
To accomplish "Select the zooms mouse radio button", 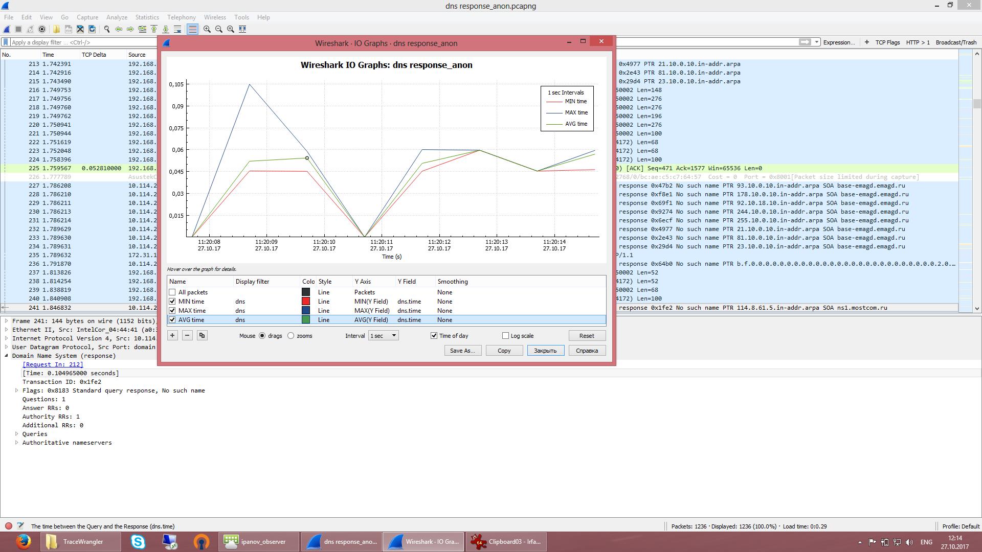I will click(291, 336).
